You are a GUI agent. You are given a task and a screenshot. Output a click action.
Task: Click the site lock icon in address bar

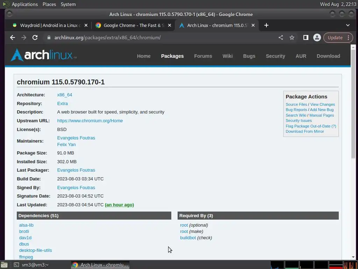pos(49,37)
